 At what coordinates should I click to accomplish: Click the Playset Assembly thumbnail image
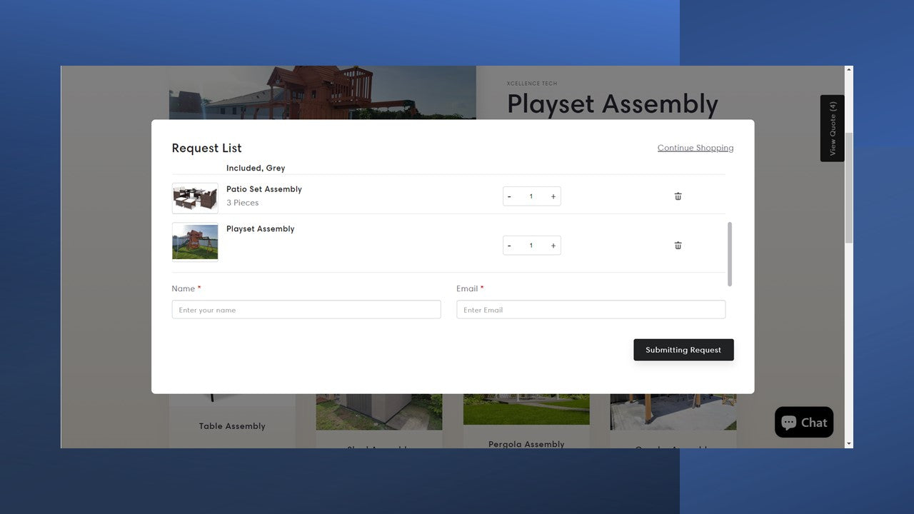[x=195, y=242]
